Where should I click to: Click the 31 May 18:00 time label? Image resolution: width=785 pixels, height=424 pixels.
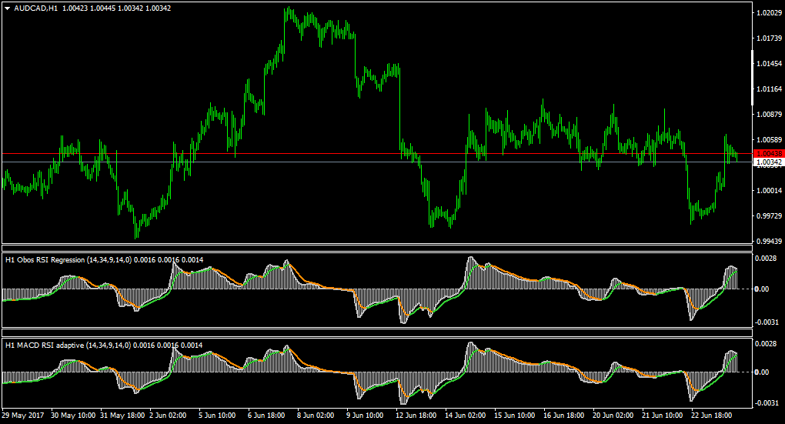pos(122,415)
